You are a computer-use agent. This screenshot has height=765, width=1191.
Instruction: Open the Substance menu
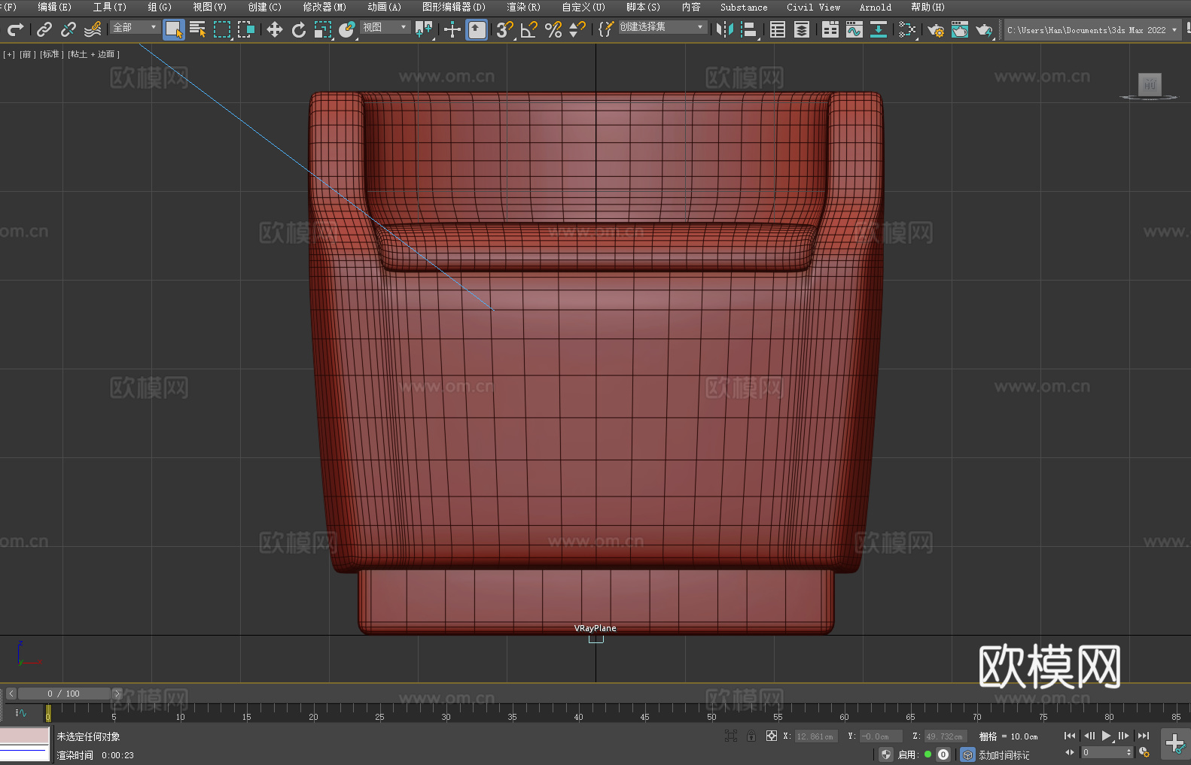click(744, 8)
